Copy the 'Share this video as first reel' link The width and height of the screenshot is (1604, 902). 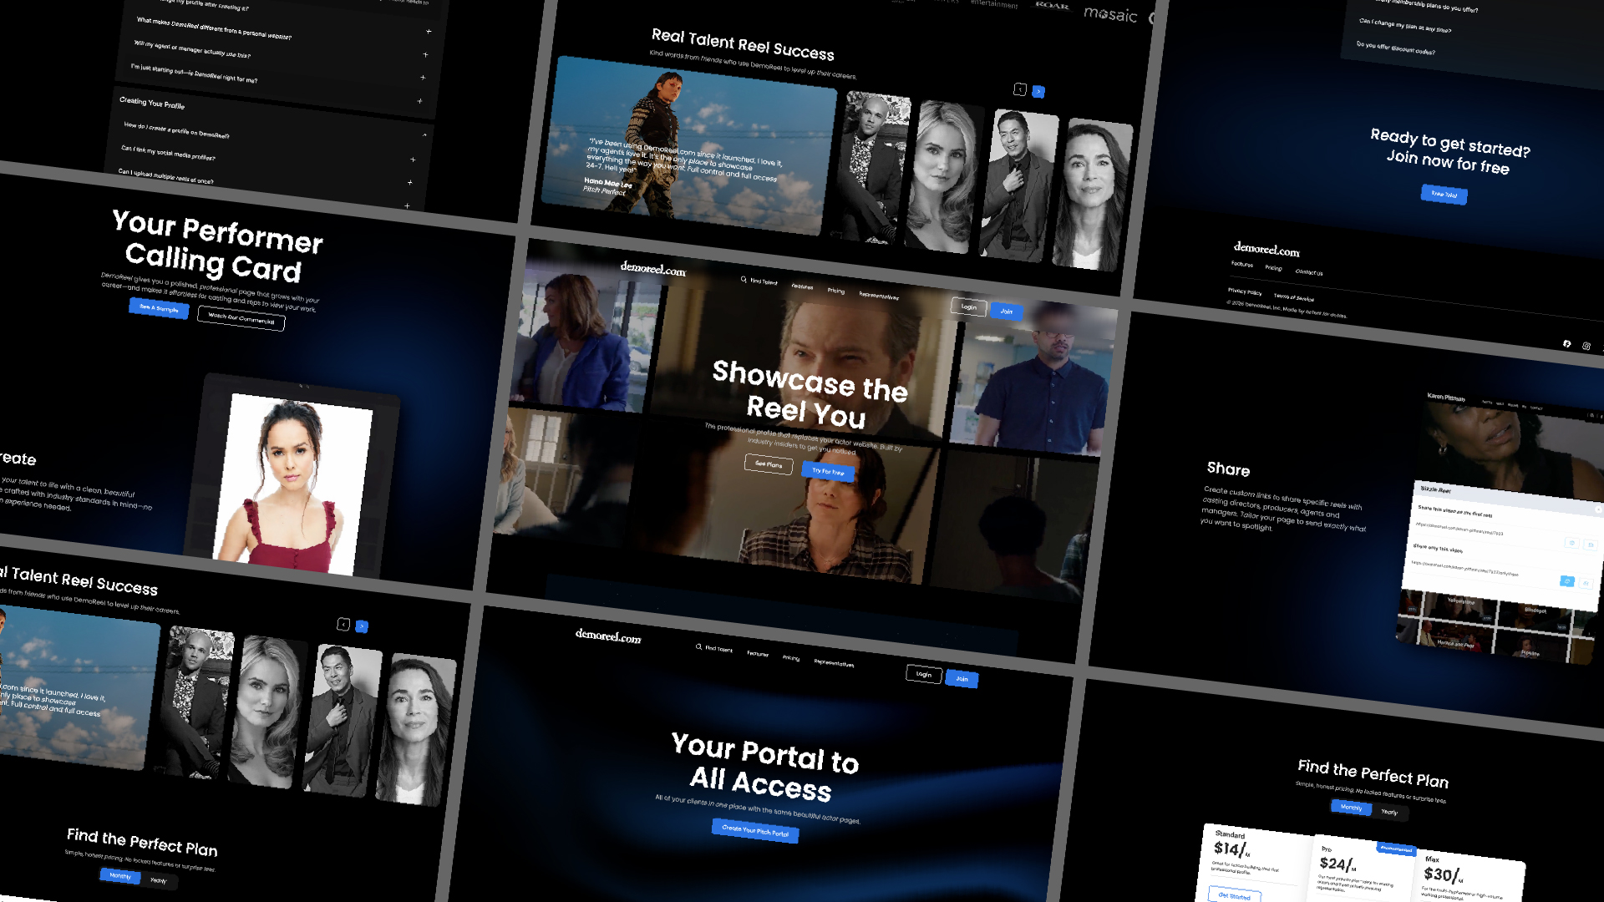point(1571,543)
